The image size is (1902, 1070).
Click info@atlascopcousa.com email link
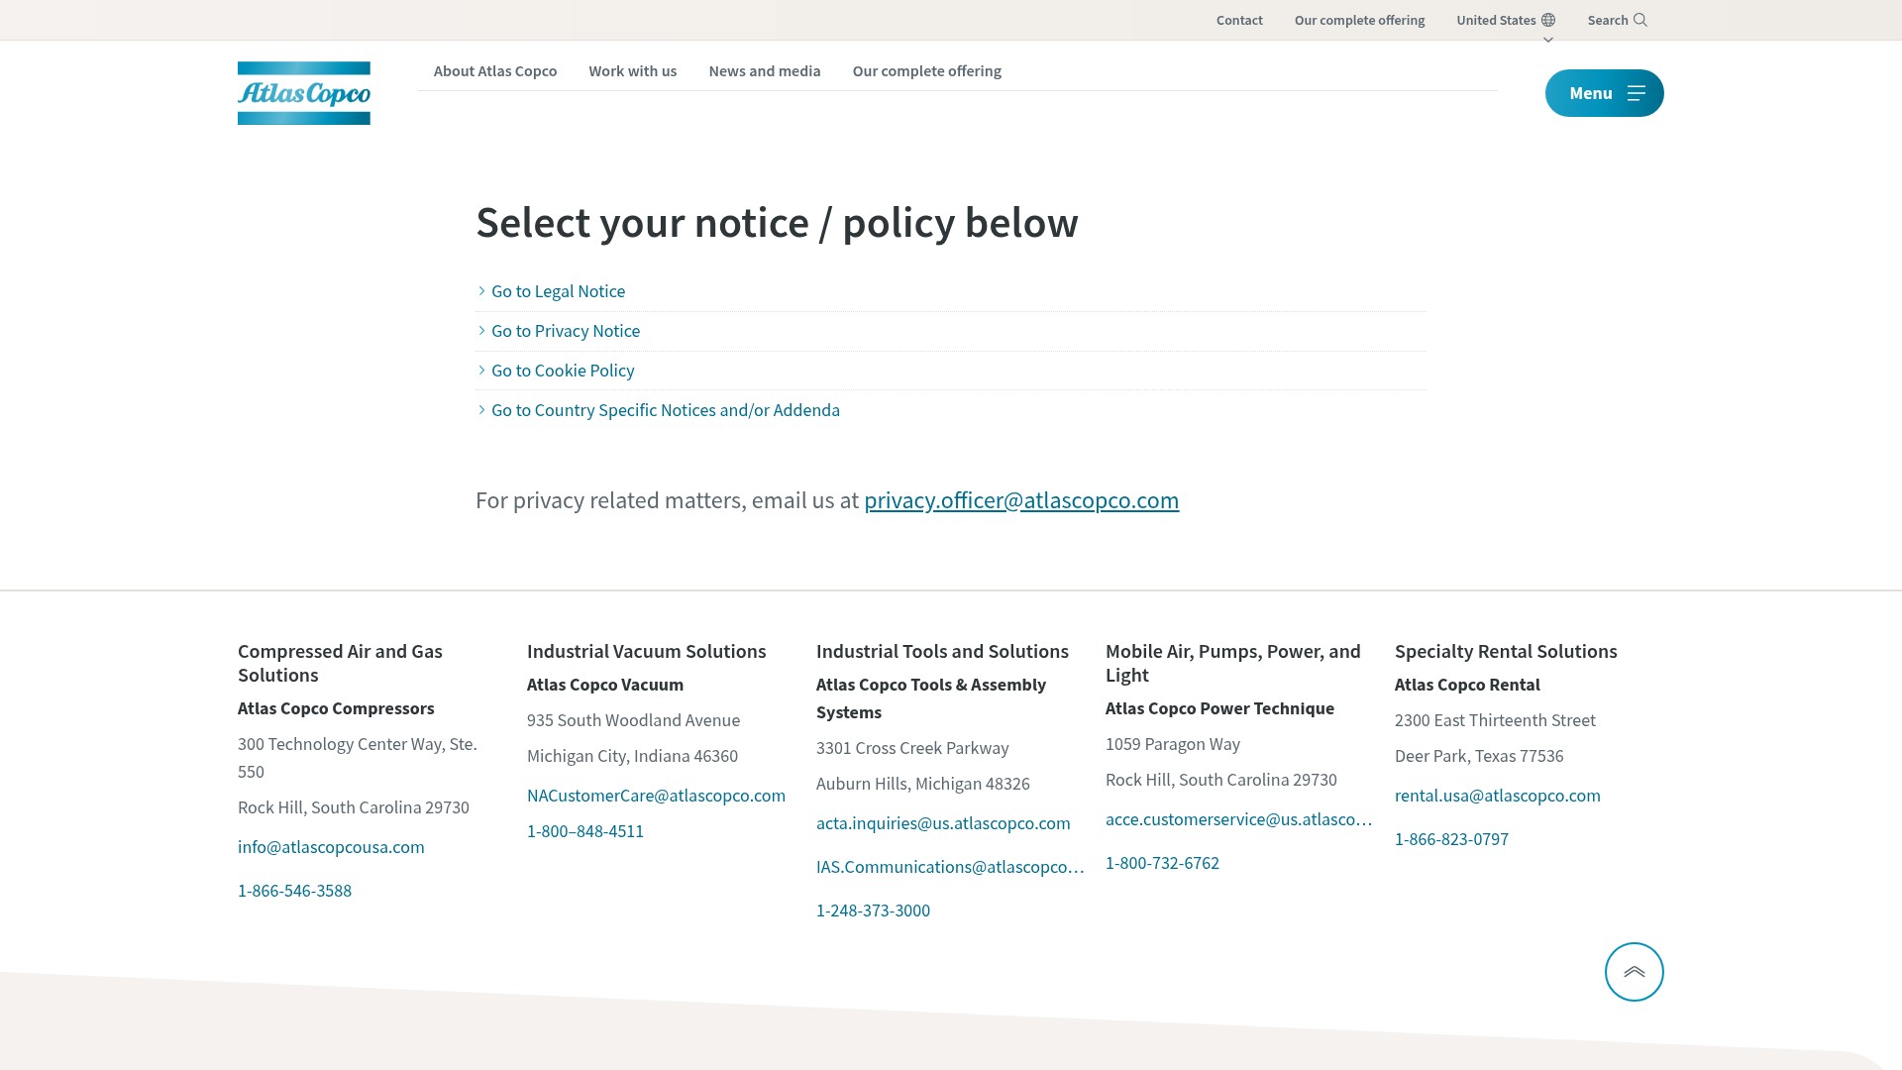331,847
